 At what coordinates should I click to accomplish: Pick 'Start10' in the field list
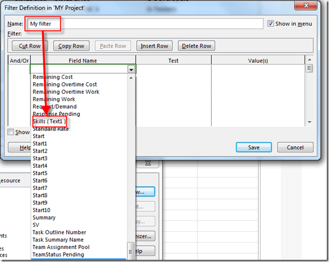41,210
